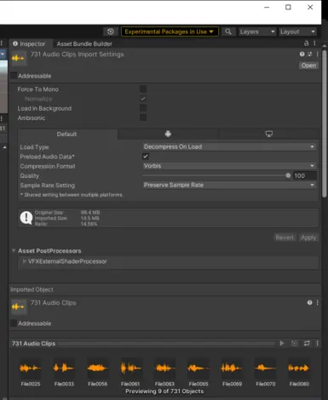The image size is (328, 400).
Task: Toggle auto play in audio preview
Action: (x=294, y=343)
